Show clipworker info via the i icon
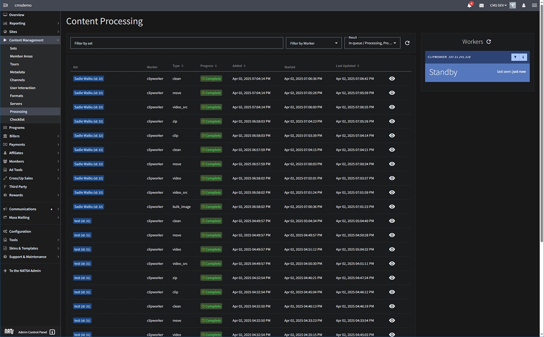 pos(523,57)
